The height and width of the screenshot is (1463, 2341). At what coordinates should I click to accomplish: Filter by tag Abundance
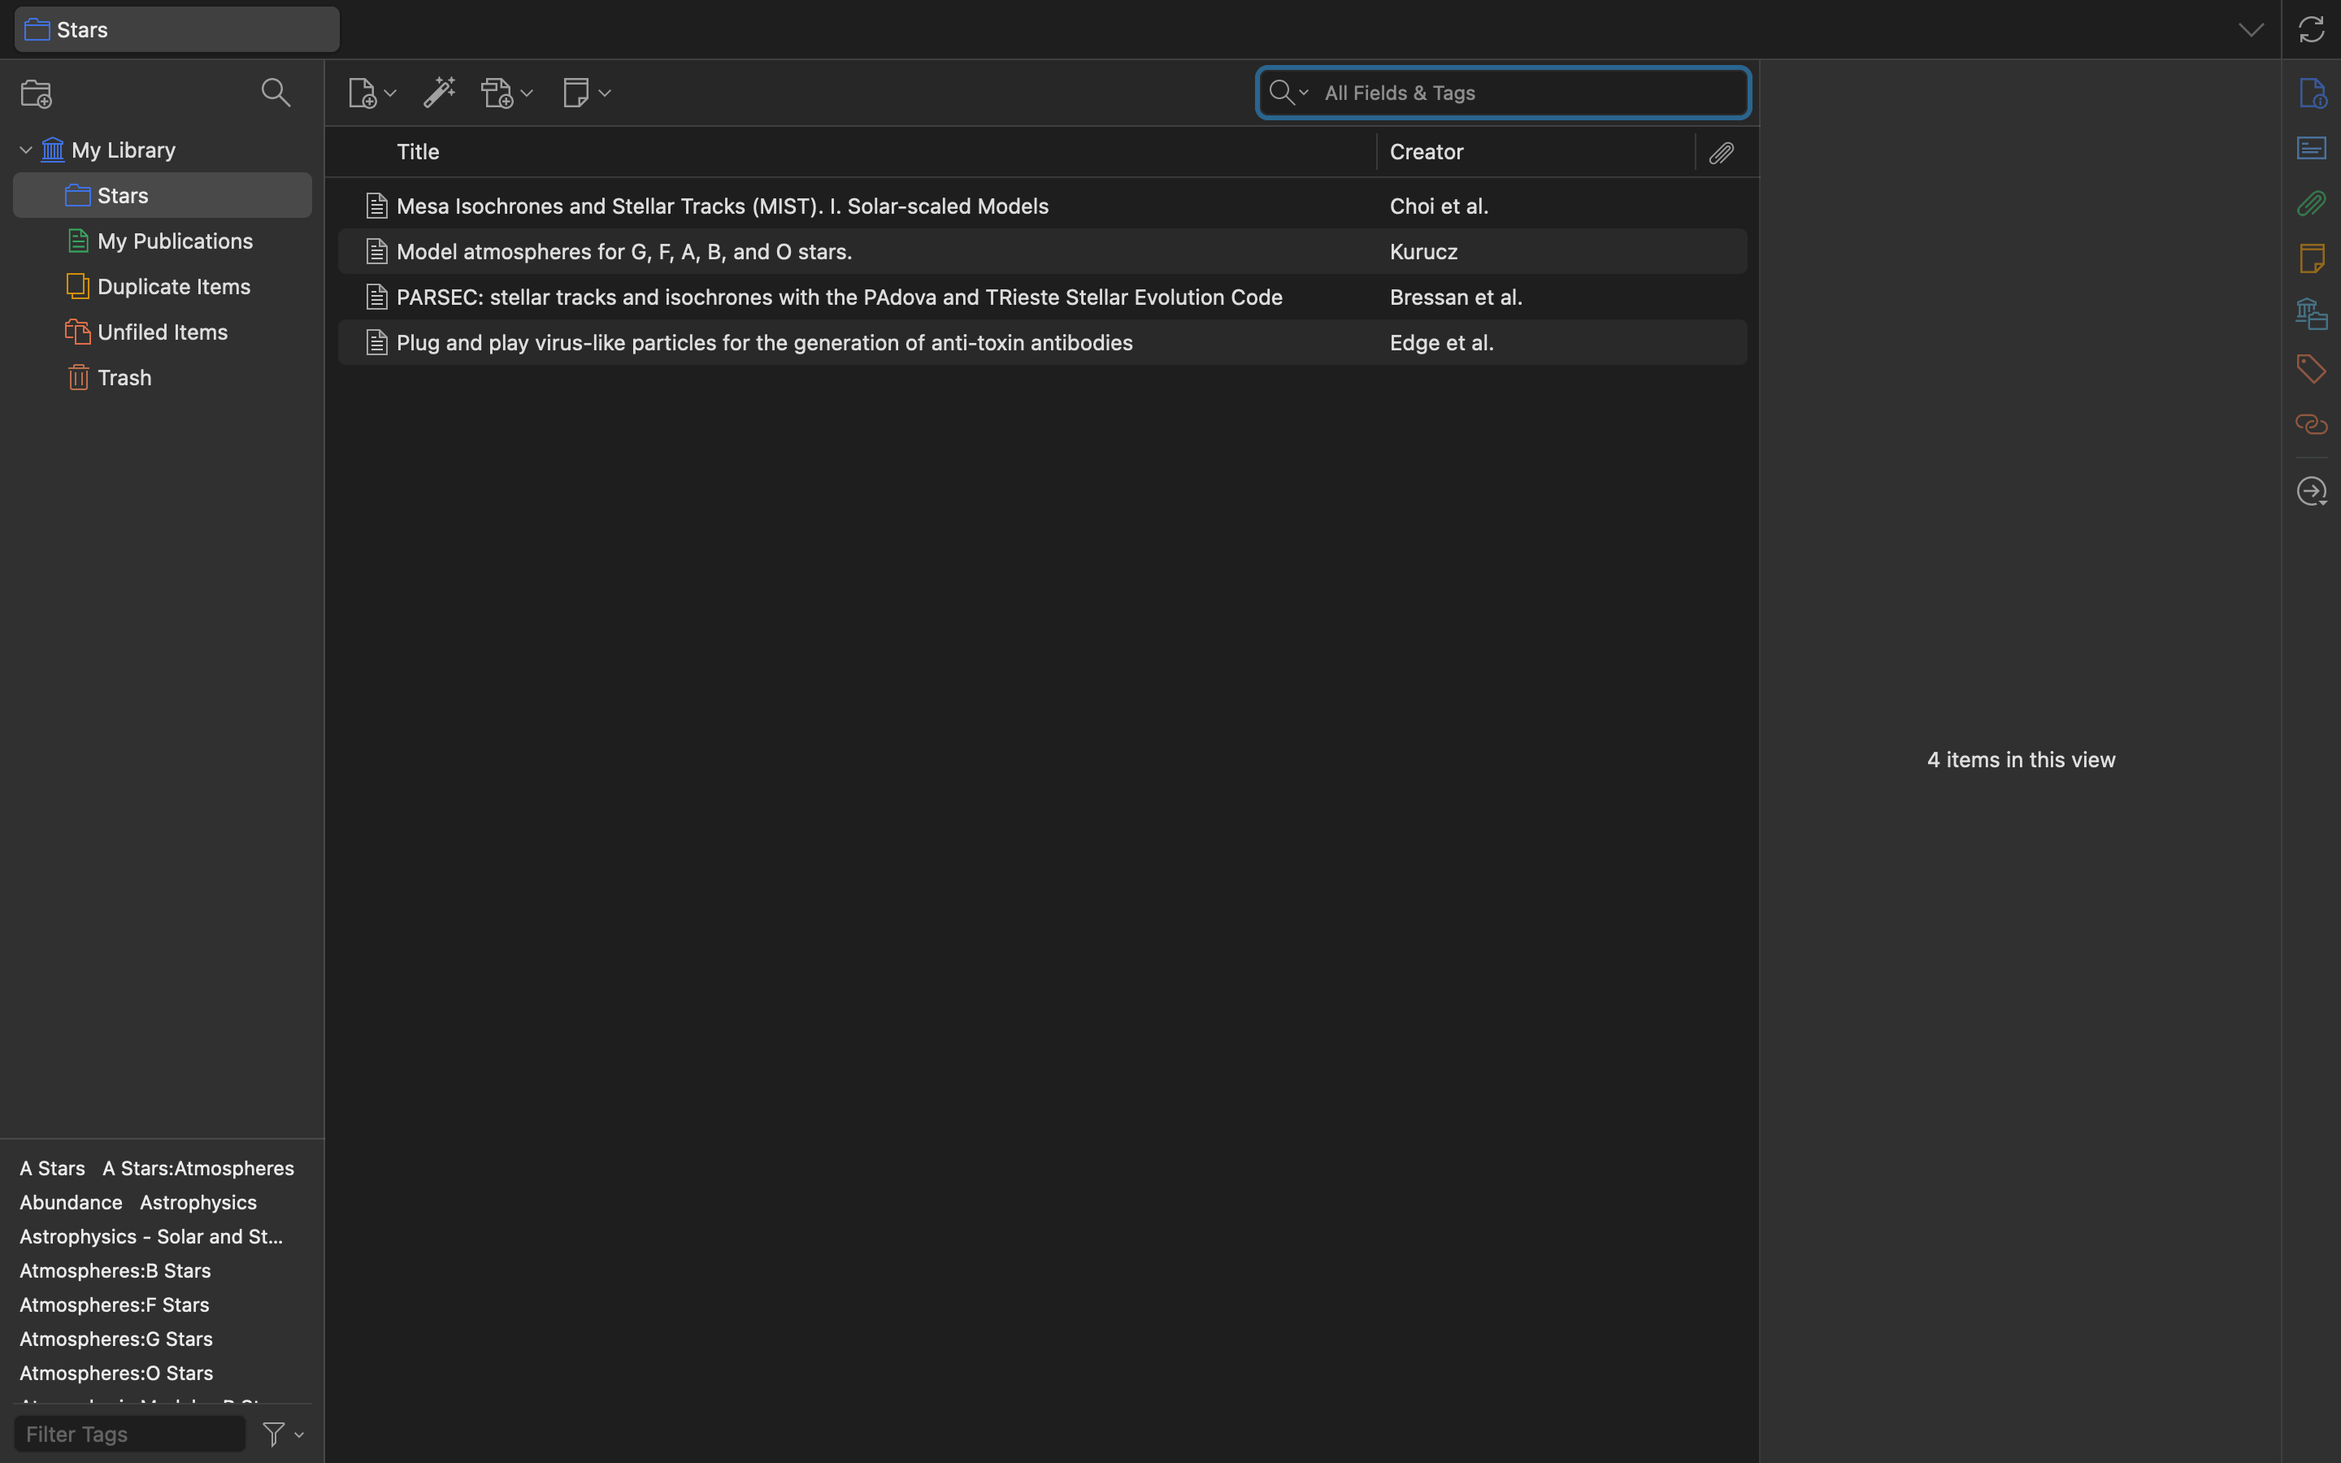(x=71, y=1203)
